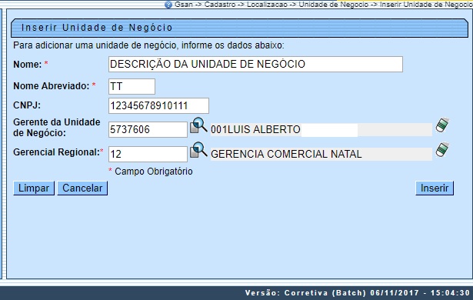
Task: Click the instruction text Para adicionar uma unidade
Action: tap(148, 45)
